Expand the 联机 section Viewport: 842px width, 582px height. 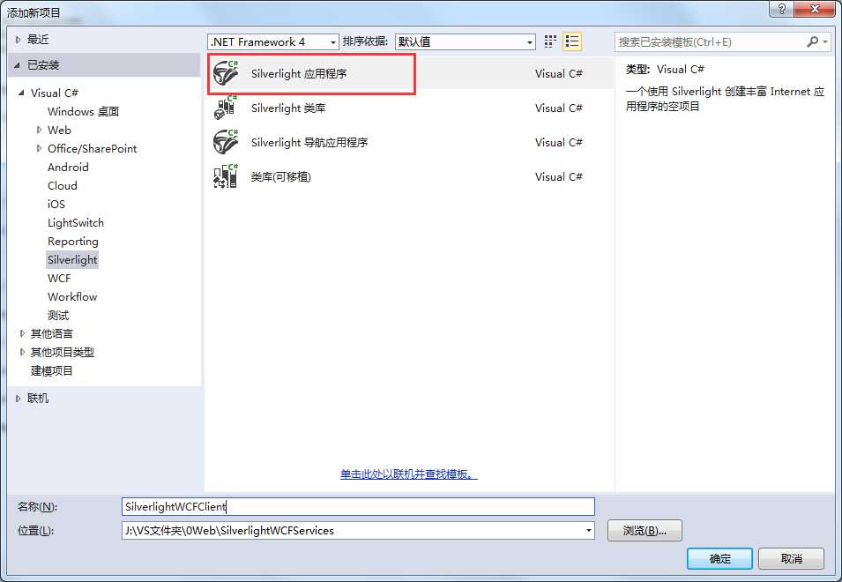(x=19, y=399)
